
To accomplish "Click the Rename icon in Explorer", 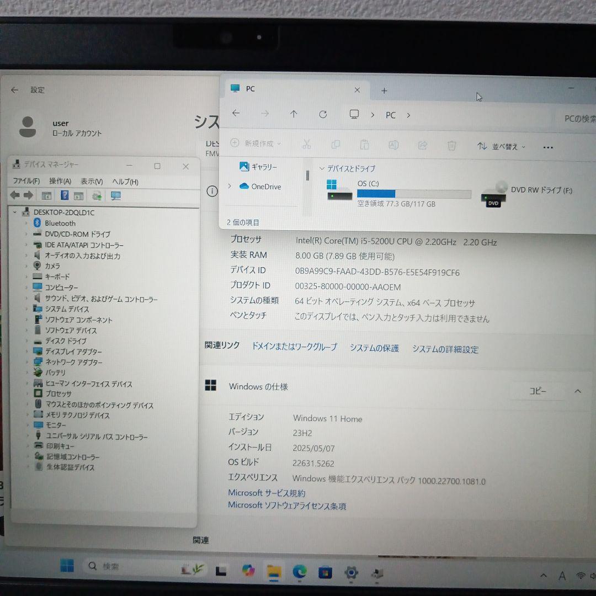I will click(393, 145).
